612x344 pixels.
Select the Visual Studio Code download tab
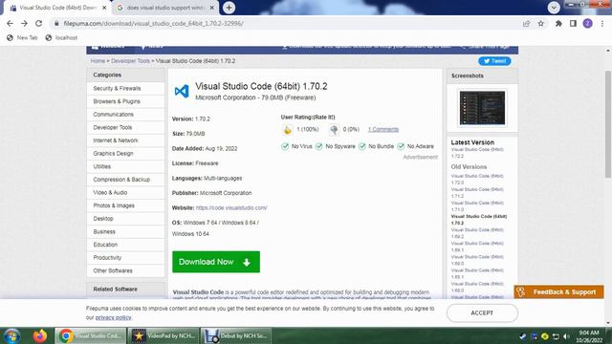coord(57,8)
